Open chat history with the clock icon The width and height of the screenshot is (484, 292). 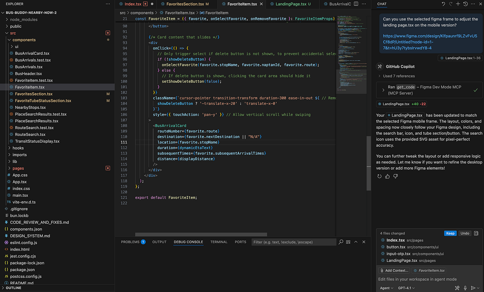465,4
